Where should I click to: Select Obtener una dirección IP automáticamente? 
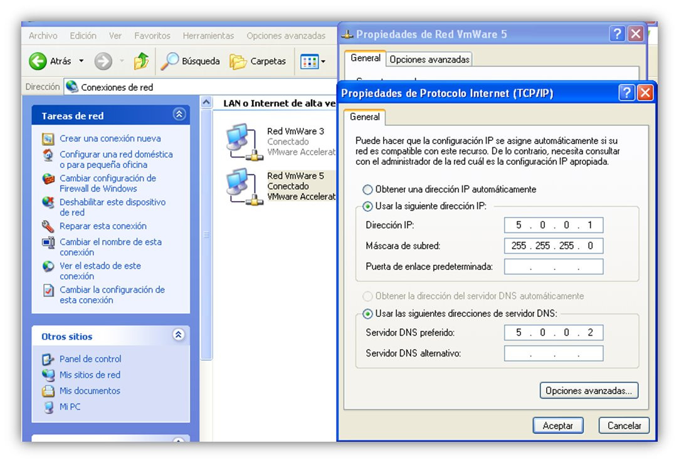[367, 190]
